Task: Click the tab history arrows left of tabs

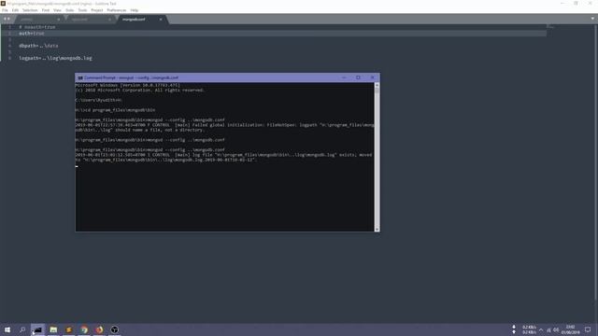Action: coord(7,19)
